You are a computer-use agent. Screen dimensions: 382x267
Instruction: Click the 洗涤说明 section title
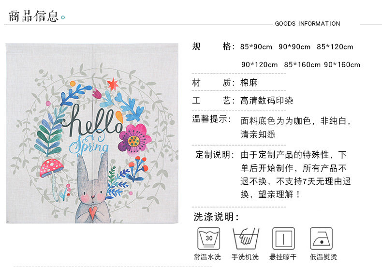[x=216, y=217]
